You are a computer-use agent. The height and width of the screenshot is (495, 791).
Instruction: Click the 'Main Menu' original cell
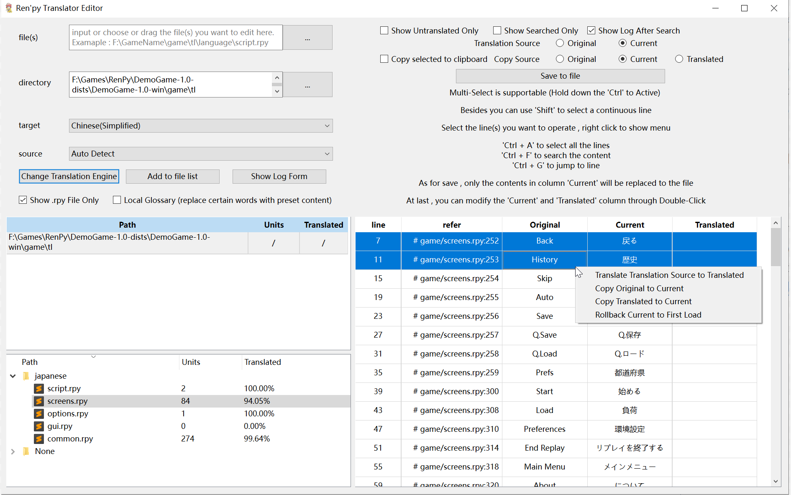545,467
